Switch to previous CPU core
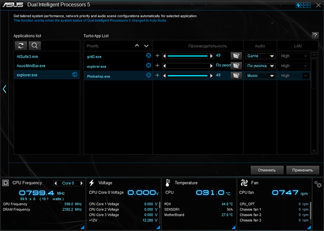 56,183
